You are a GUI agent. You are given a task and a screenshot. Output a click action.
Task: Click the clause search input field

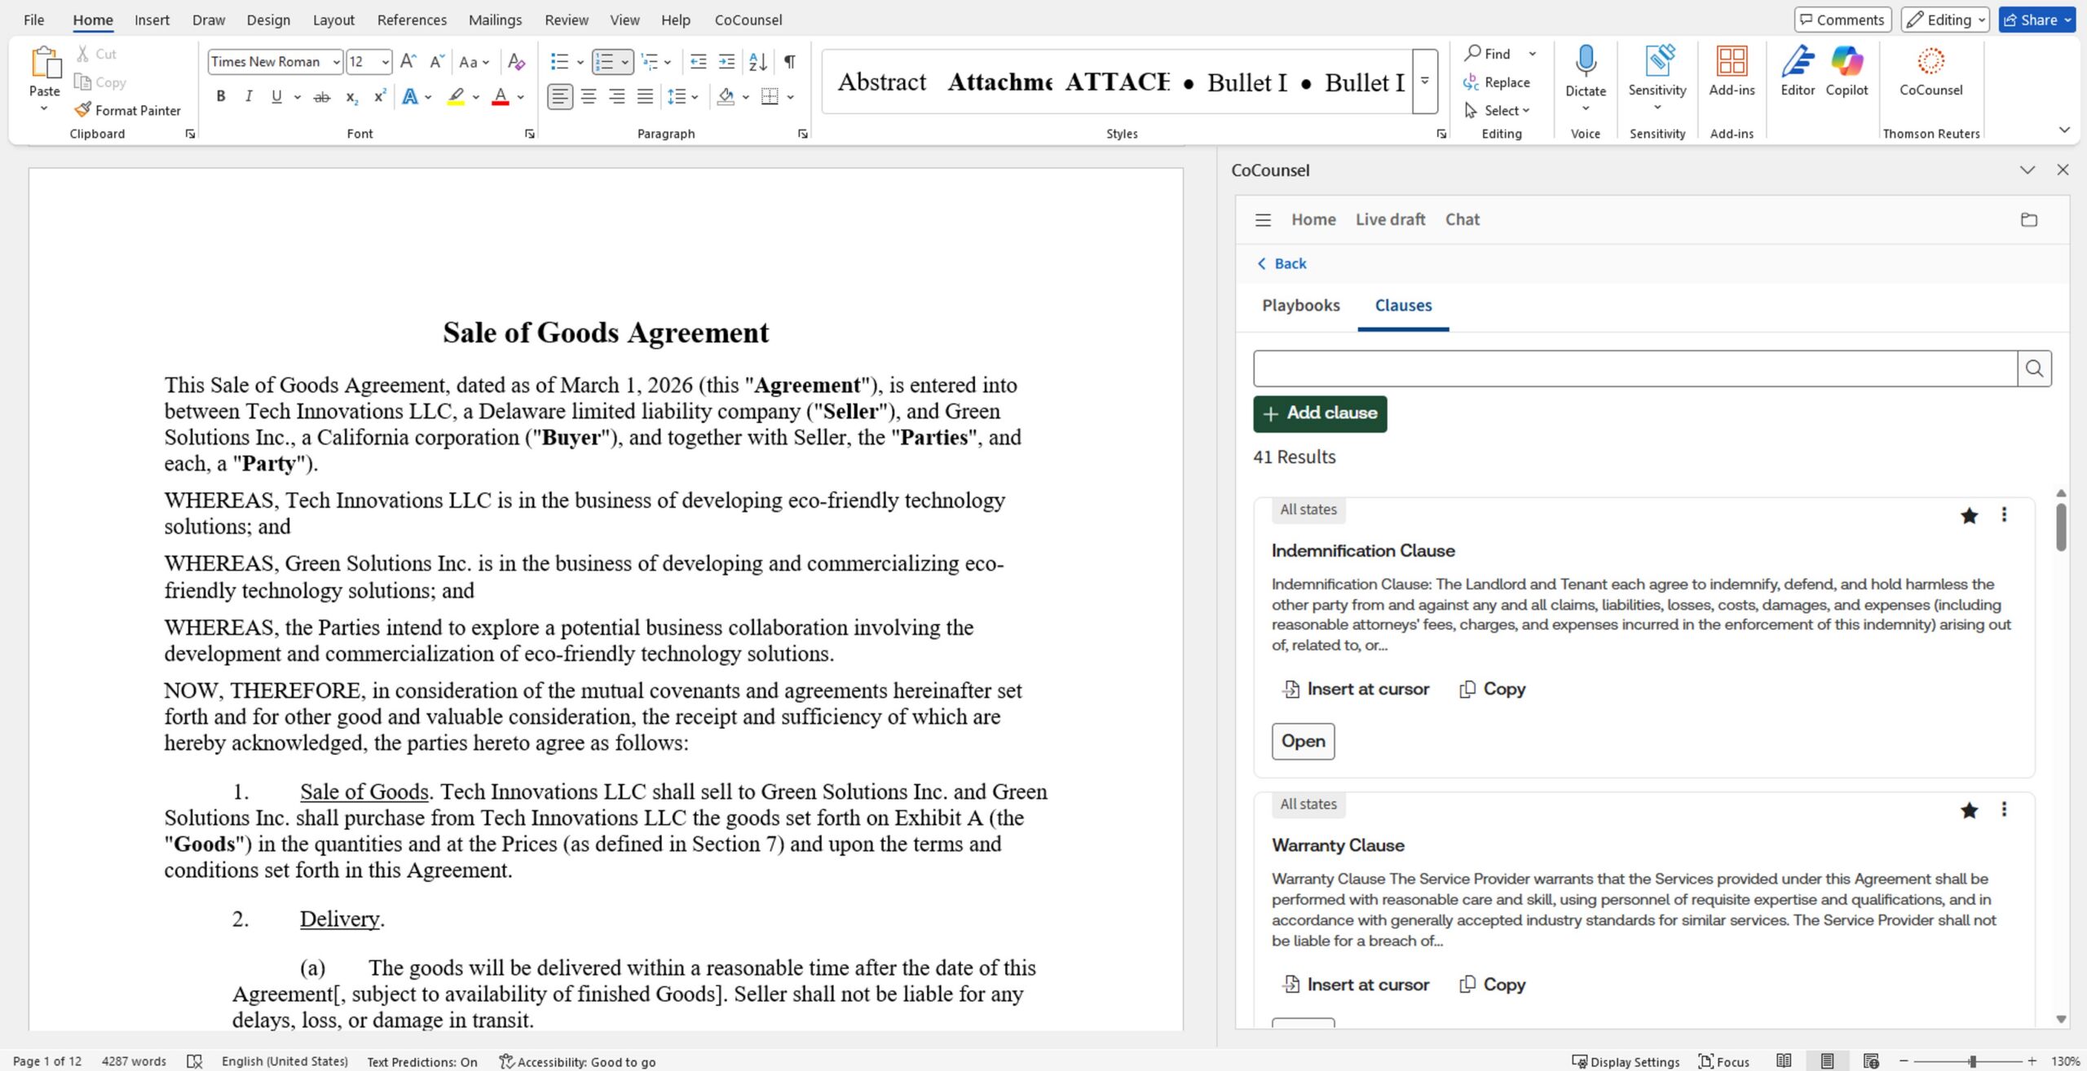tap(1635, 369)
